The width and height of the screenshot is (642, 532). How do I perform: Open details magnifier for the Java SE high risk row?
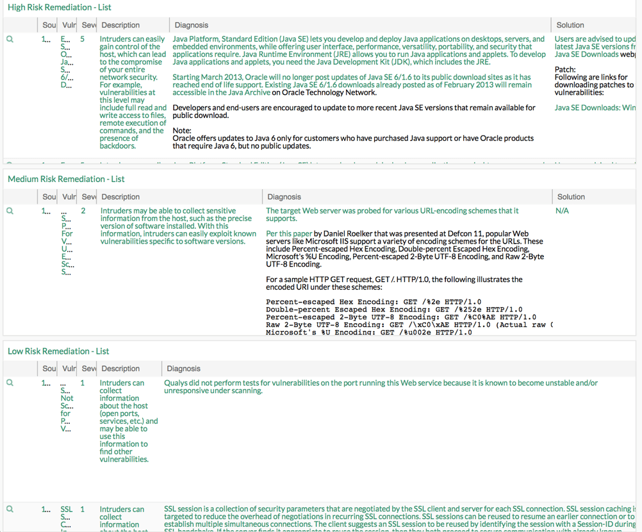(x=10, y=39)
